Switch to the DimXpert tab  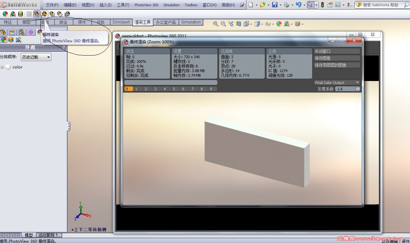[x=121, y=22]
